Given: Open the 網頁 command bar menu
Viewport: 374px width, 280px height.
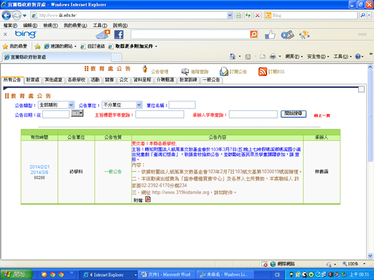Looking at the screenshot, I should point(294,57).
